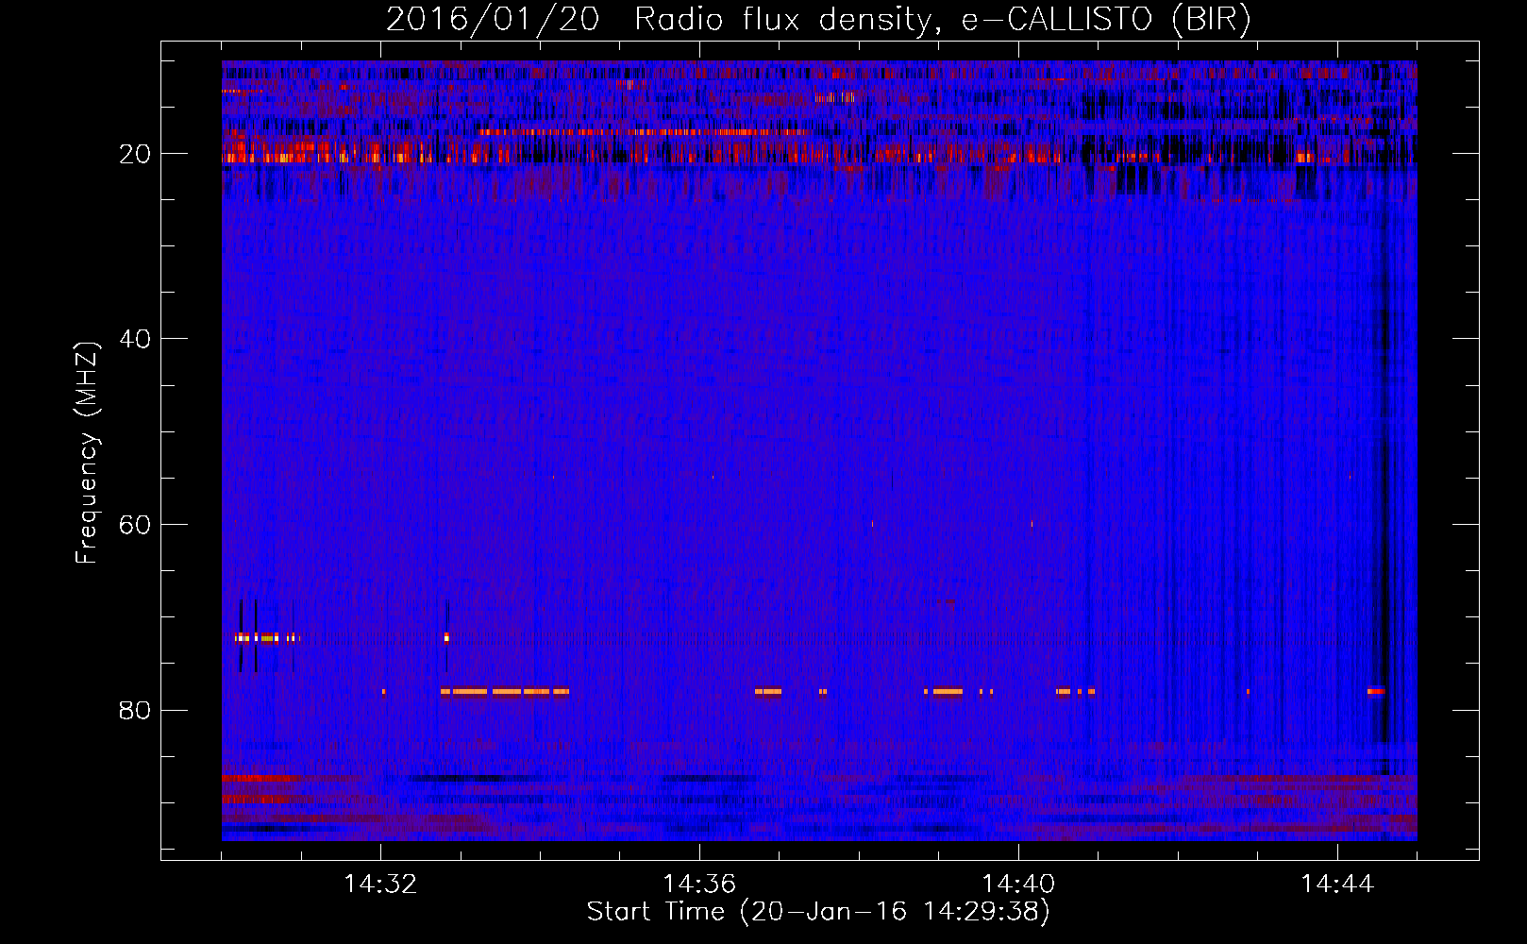Click the 20 frequency tick label
The height and width of the screenshot is (944, 1527).
pos(135,154)
